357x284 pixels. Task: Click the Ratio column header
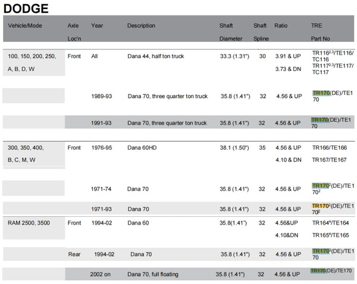coord(281,26)
